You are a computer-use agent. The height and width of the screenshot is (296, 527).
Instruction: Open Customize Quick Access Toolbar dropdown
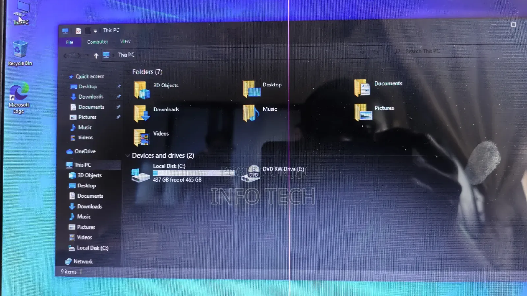pyautogui.click(x=95, y=31)
